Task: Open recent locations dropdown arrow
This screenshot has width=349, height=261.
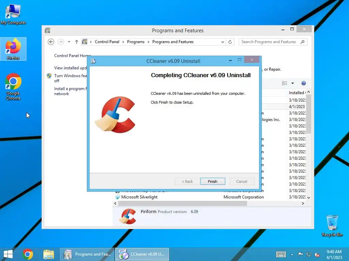Action: pyautogui.click(x=69, y=42)
